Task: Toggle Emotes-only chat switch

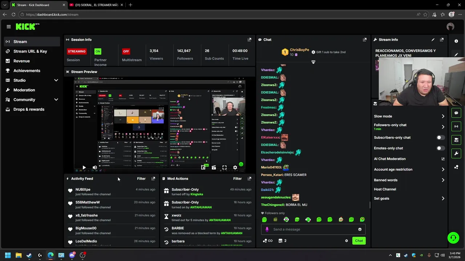Action: pos(440,148)
